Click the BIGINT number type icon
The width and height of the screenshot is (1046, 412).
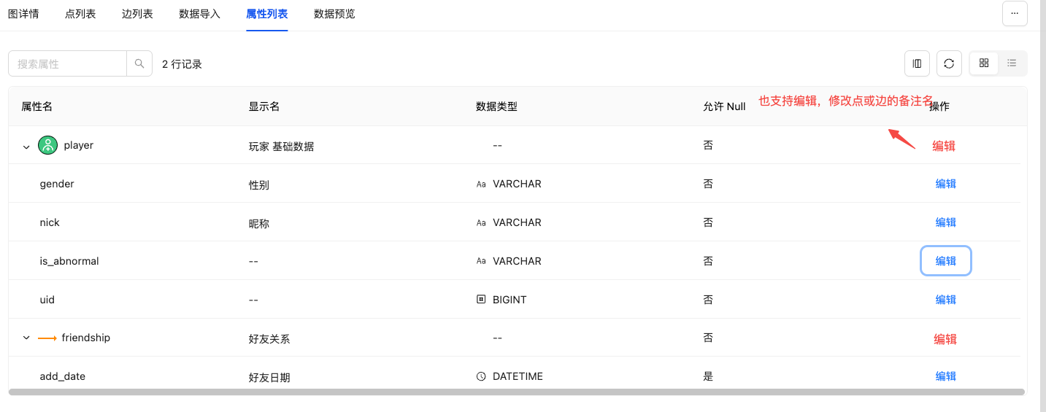tap(481, 299)
